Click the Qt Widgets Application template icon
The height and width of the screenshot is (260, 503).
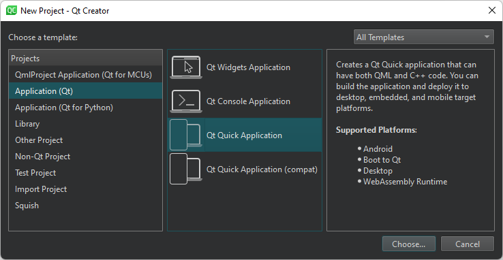(x=186, y=67)
